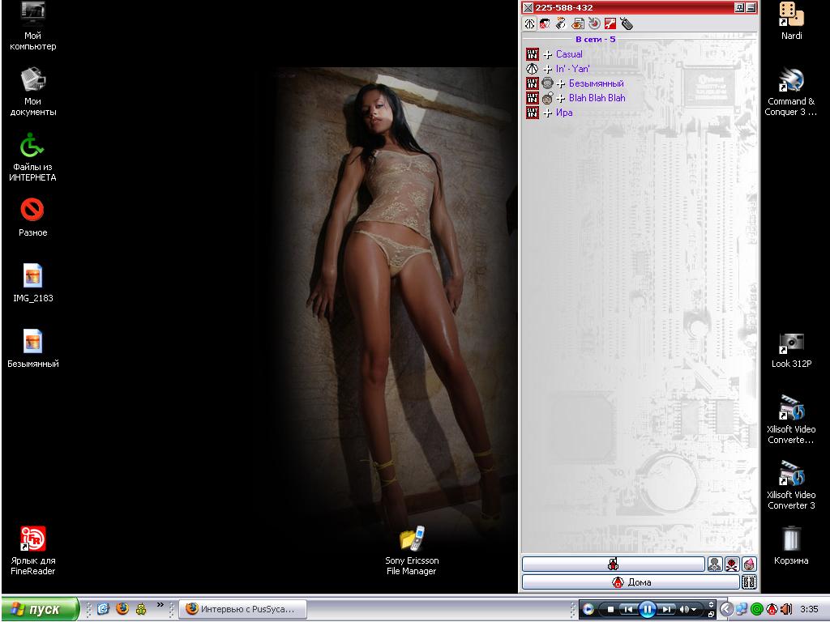Pause playback in the media player toolbar

(x=648, y=609)
